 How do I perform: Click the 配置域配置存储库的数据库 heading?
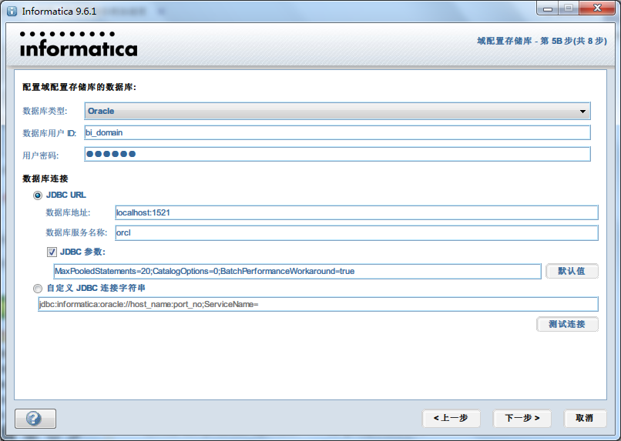tap(79, 87)
